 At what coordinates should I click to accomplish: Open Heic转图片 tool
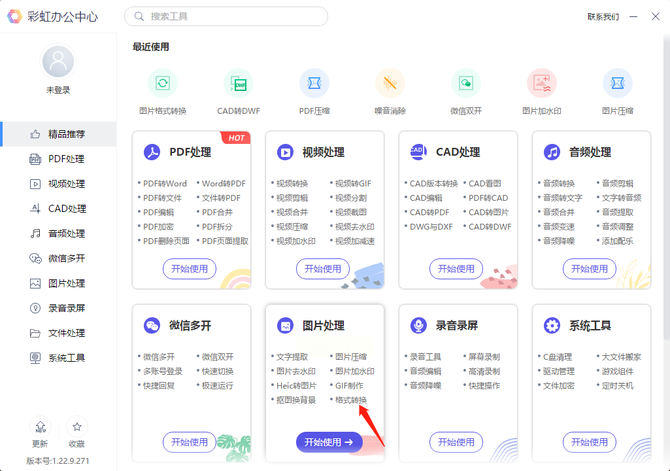(296, 385)
